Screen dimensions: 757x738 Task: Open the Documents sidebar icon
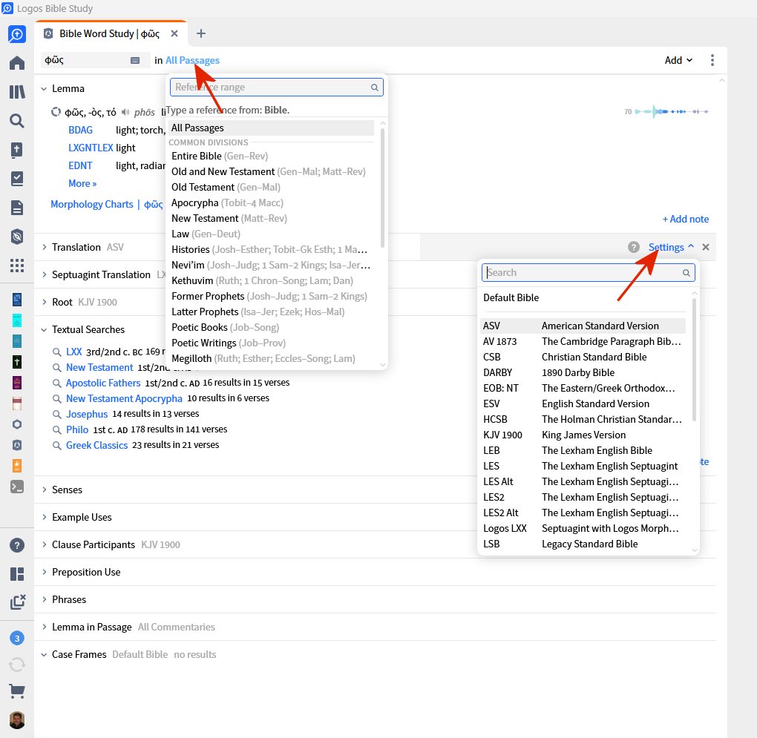(x=17, y=208)
